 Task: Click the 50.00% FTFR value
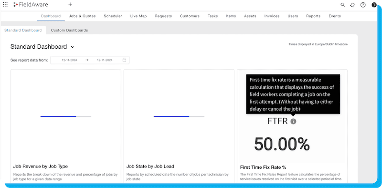pos(282,144)
